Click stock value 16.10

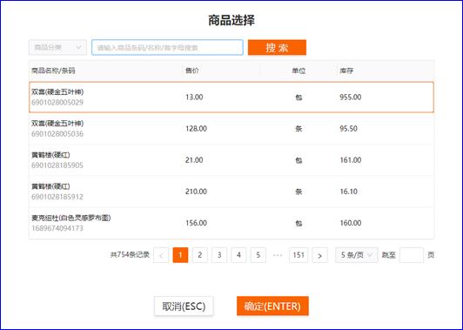click(x=348, y=192)
